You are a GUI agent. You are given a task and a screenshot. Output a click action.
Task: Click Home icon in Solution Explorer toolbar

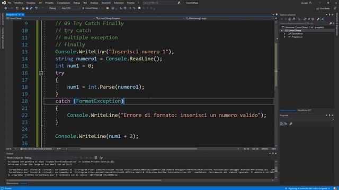[290, 19]
